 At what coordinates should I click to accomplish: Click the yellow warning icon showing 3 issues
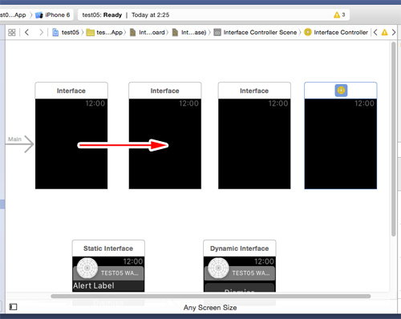pos(339,14)
